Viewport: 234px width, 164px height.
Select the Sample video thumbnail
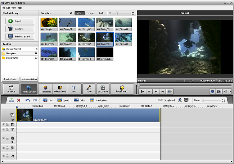coord(49,24)
